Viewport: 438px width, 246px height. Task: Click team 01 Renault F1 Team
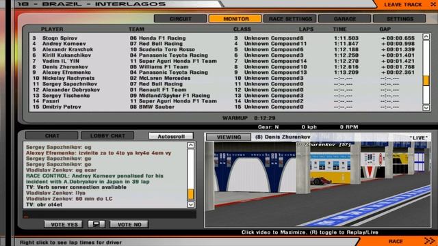(158, 90)
